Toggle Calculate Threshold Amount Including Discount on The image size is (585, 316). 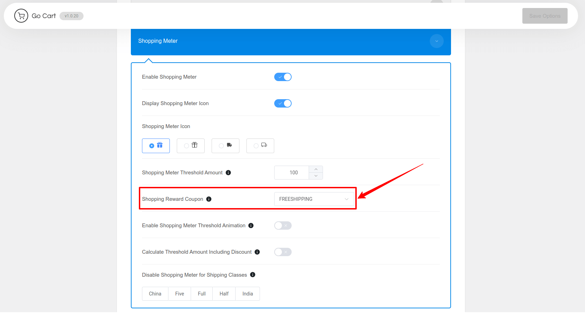pos(283,252)
